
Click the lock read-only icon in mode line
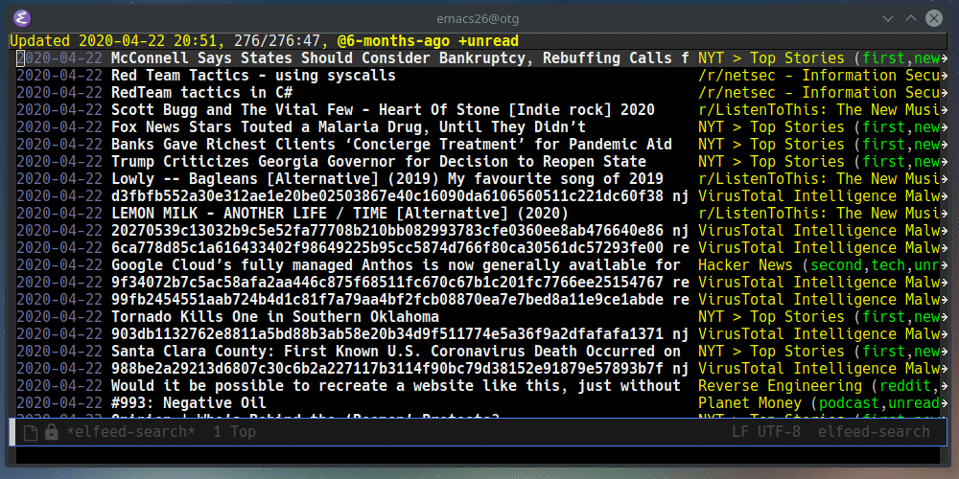click(x=52, y=433)
